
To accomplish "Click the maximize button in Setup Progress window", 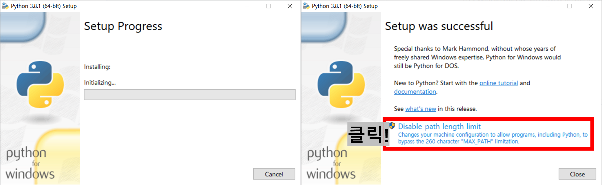I will click(269, 6).
